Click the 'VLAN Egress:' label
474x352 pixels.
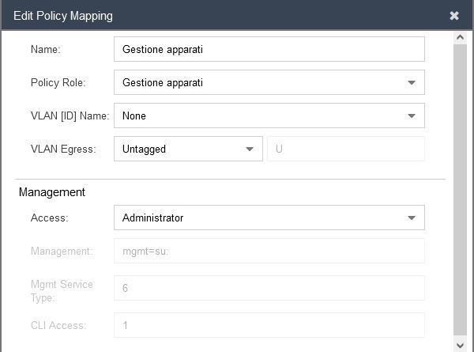pyautogui.click(x=62, y=149)
